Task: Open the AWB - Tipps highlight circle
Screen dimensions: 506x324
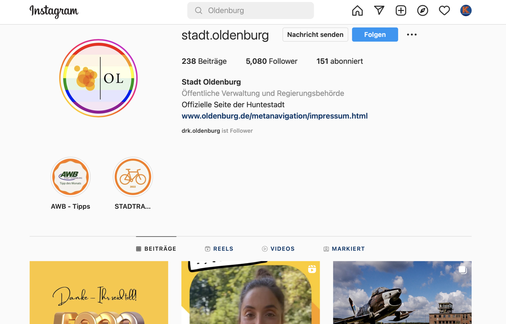Action: click(70, 177)
